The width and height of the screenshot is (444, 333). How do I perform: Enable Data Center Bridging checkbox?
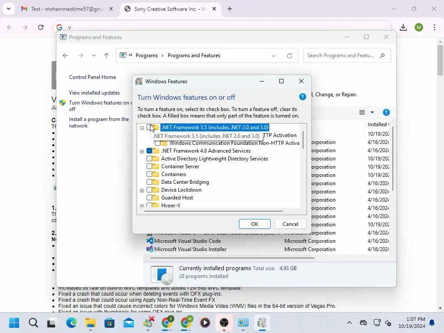coord(149,182)
